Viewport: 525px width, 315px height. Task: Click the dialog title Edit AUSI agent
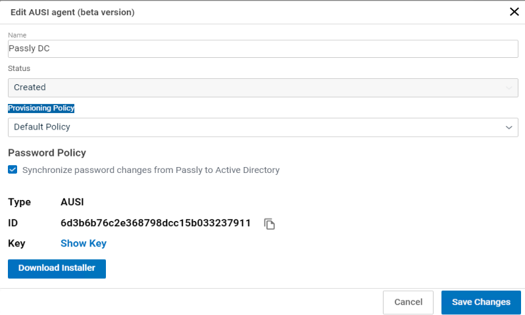72,12
